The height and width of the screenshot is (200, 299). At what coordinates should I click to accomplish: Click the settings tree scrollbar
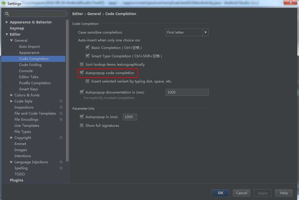[x=67, y=91]
